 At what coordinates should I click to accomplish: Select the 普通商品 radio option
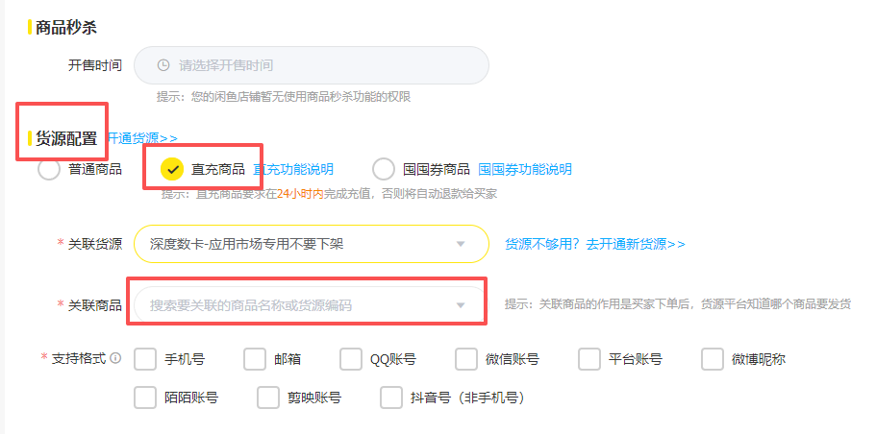pyautogui.click(x=49, y=170)
